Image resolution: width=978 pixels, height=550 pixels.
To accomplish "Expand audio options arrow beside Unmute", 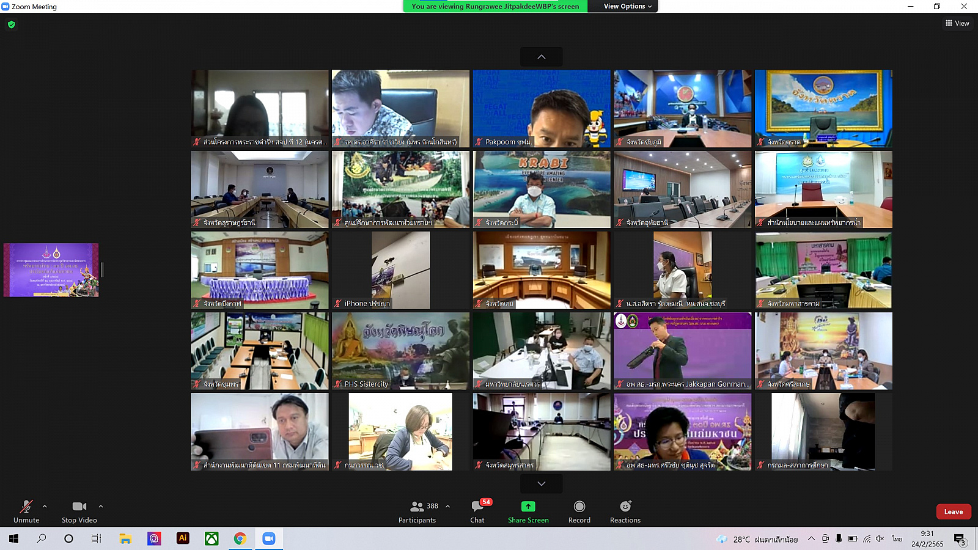I will (x=45, y=507).
